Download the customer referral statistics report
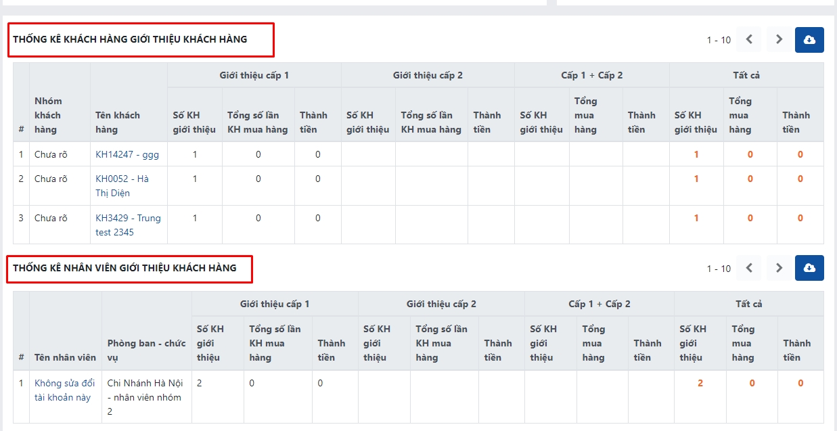This screenshot has height=431, width=837. pos(809,40)
